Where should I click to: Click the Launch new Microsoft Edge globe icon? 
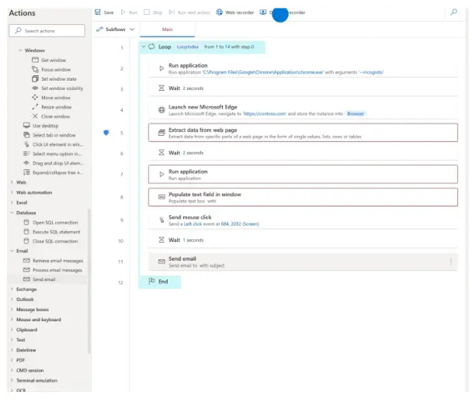click(x=161, y=110)
